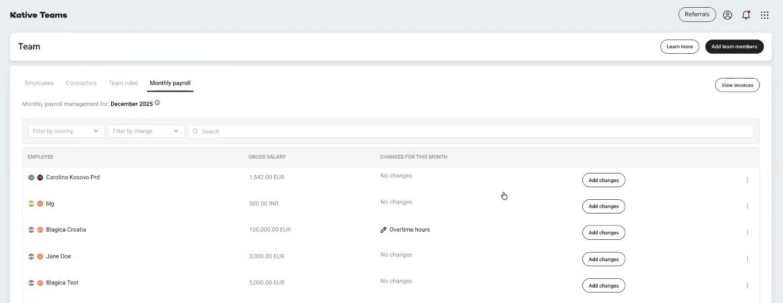This screenshot has width=783, height=303.
Task: Select employee name Jane Doe
Action: point(58,256)
